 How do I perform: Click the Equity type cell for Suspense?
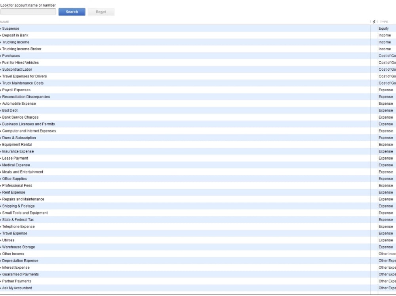coord(384,28)
